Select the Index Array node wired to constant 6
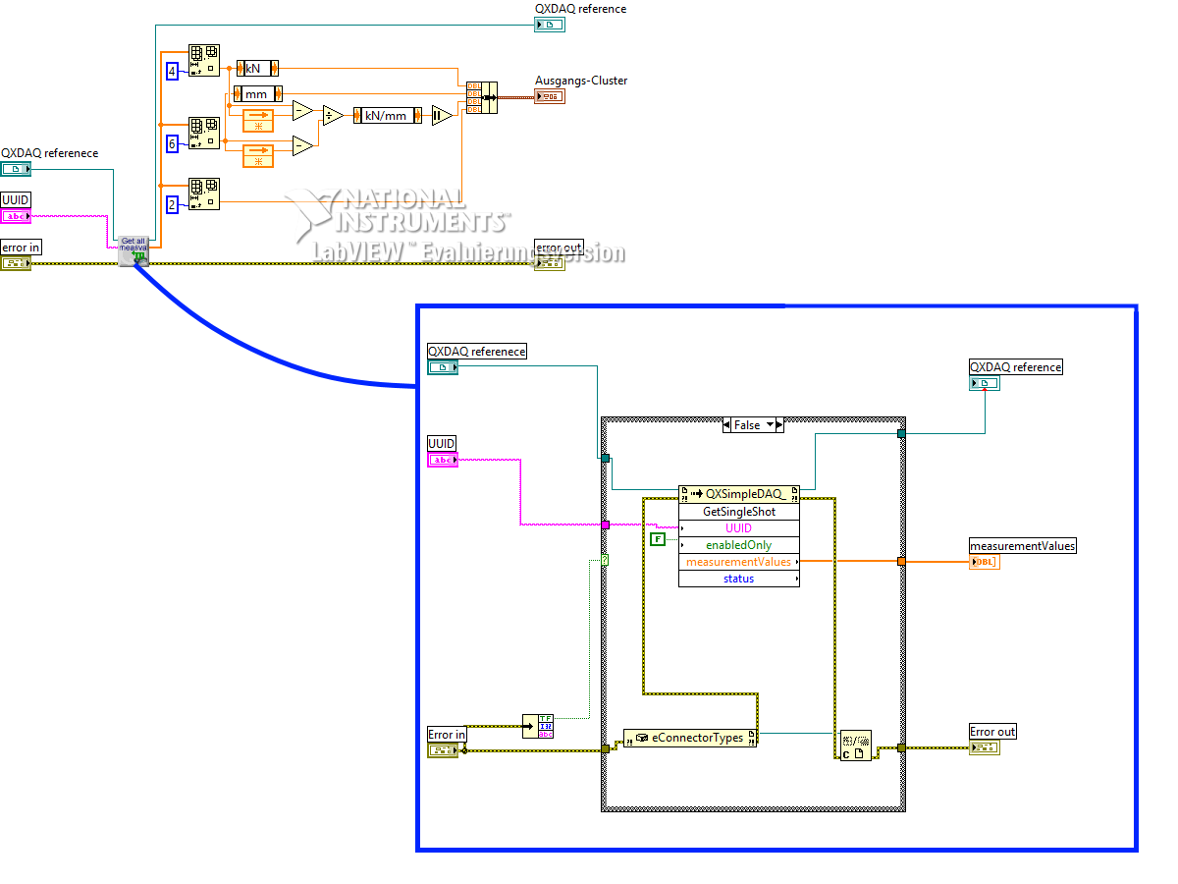Viewport: 1178px width, 884px height. 203,133
